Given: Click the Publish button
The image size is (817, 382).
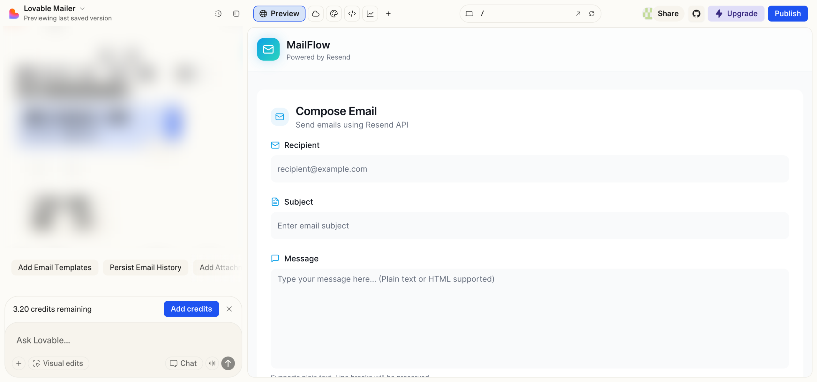Looking at the screenshot, I should tap(788, 14).
